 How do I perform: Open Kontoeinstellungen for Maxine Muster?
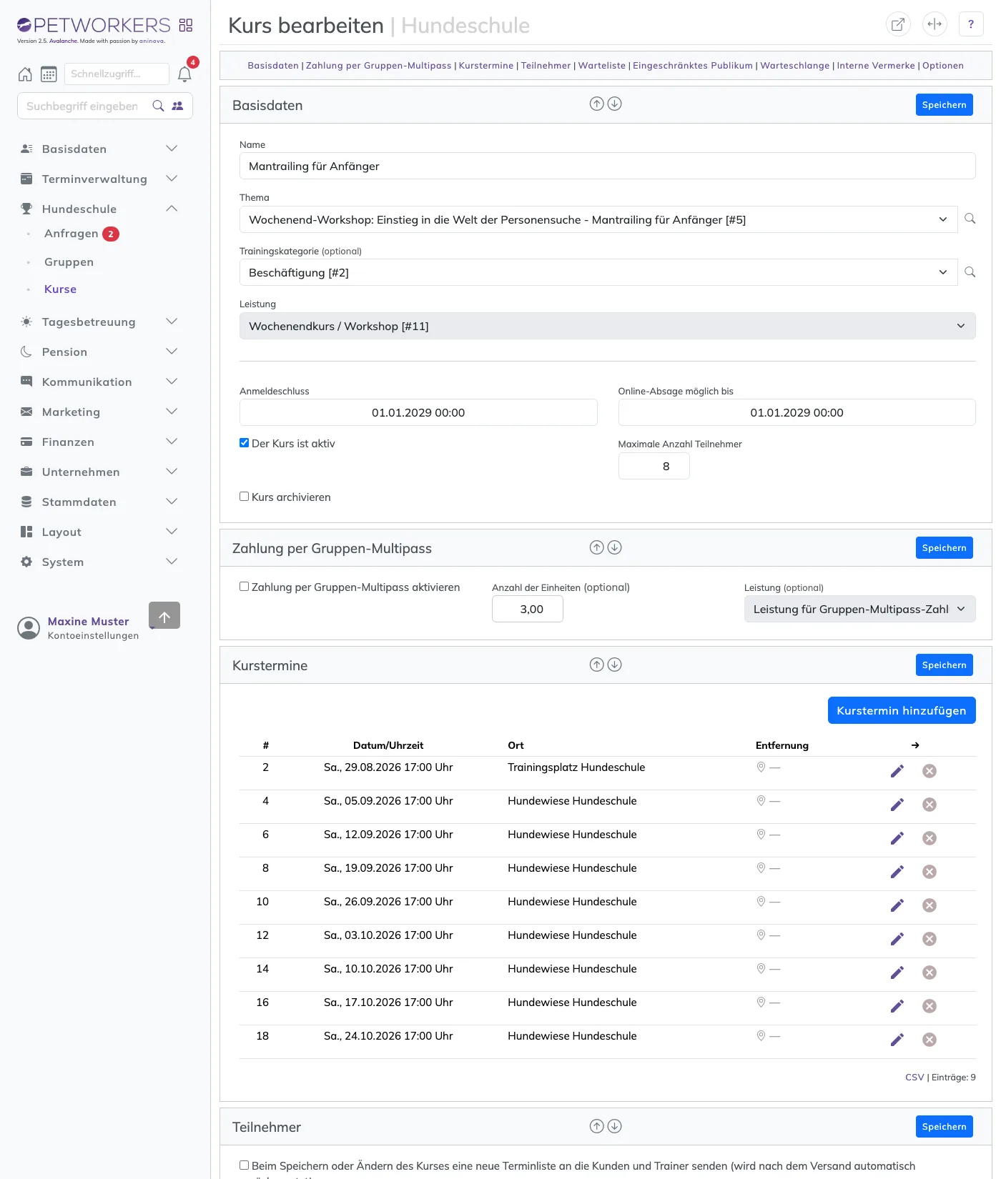93,636
